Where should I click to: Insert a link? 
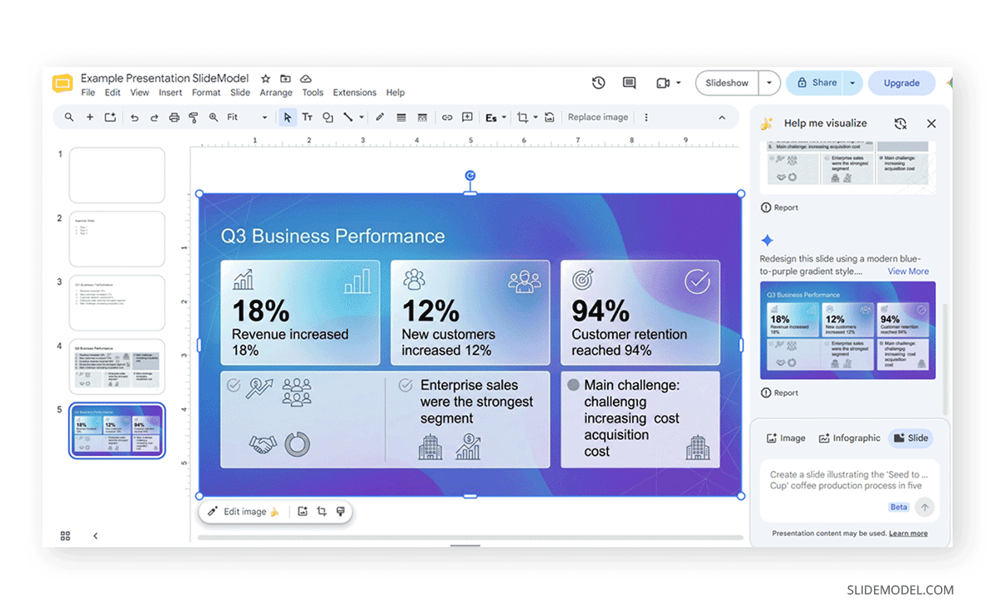coord(447,118)
